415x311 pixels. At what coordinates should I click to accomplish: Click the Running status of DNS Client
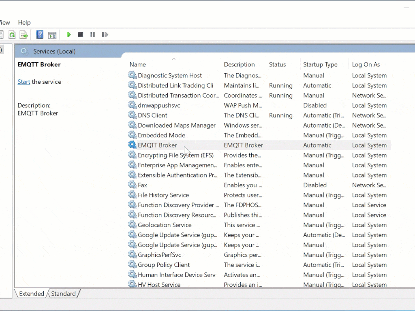tap(281, 115)
